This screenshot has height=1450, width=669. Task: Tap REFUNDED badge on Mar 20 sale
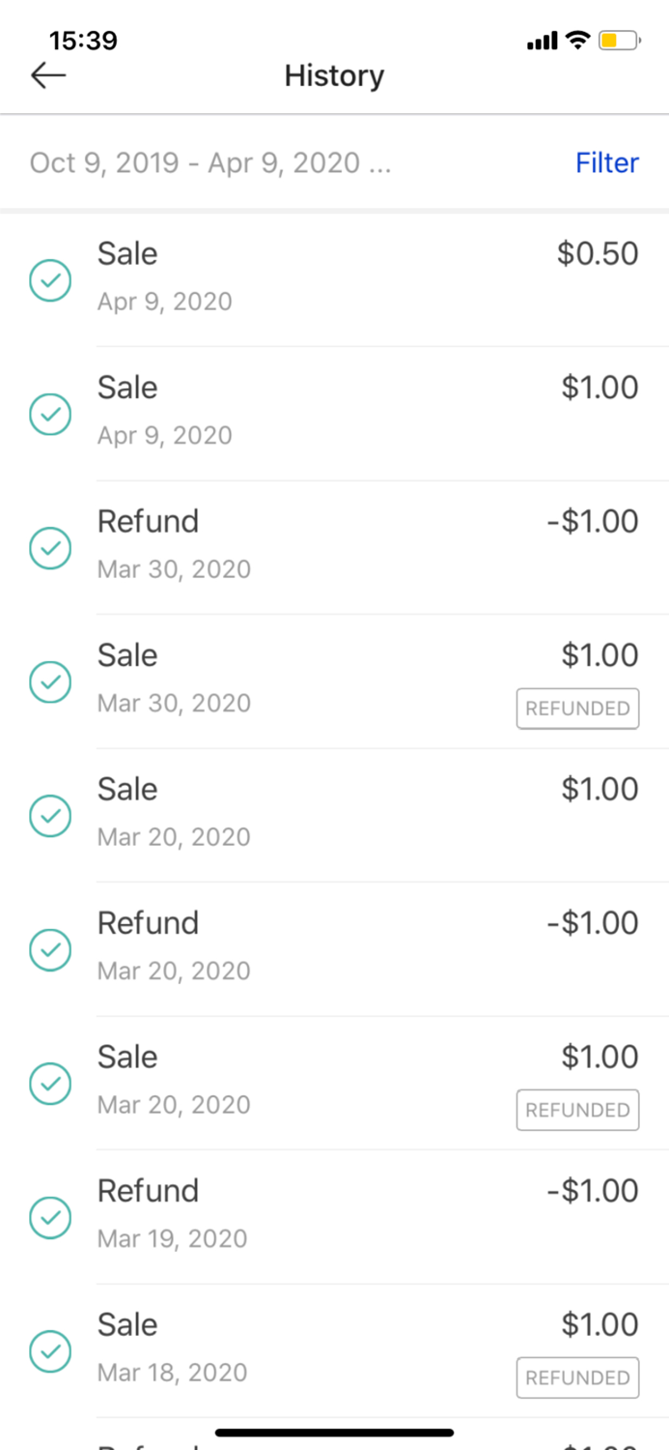[x=577, y=1110]
